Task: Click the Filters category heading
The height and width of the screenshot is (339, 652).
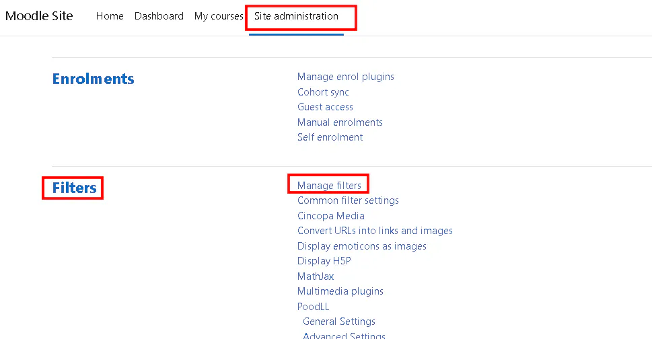Action: (75, 188)
